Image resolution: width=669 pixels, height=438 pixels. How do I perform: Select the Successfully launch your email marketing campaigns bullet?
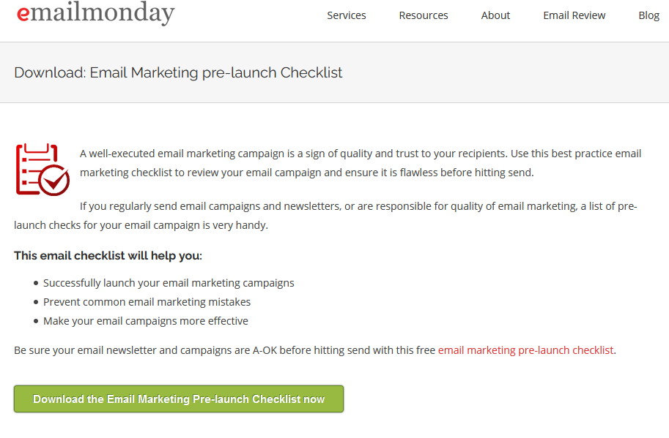coord(169,283)
